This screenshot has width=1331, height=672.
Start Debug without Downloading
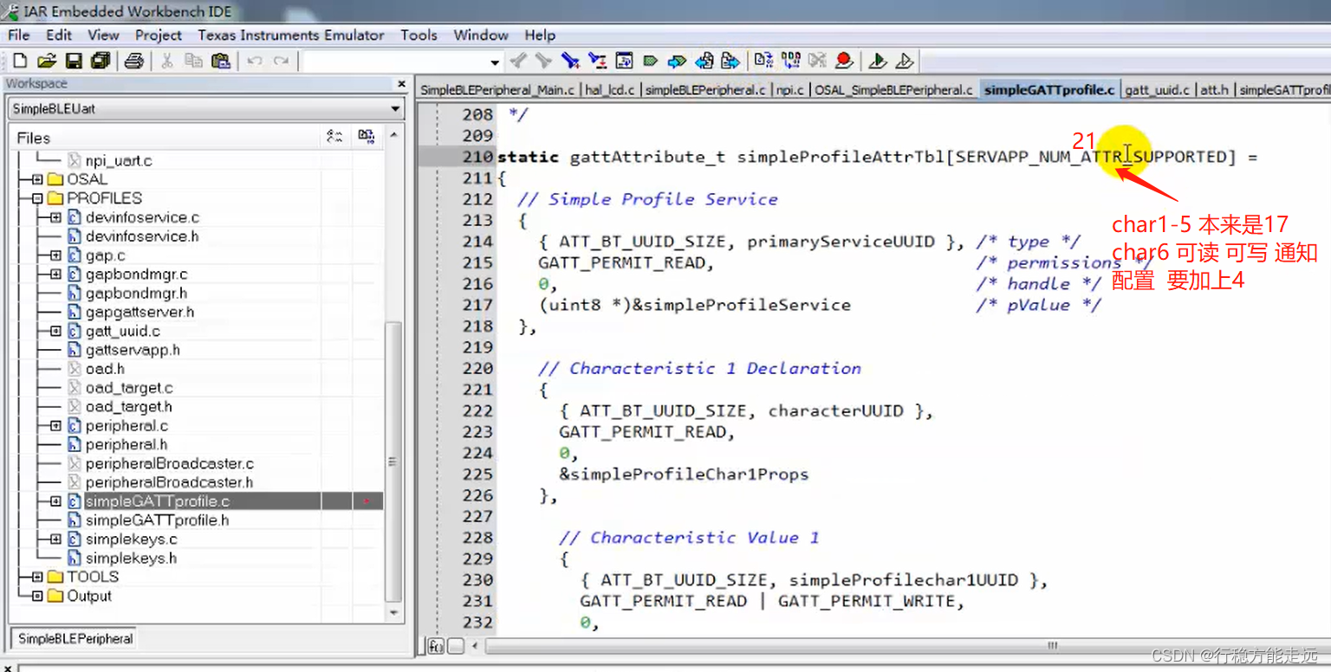click(x=904, y=61)
